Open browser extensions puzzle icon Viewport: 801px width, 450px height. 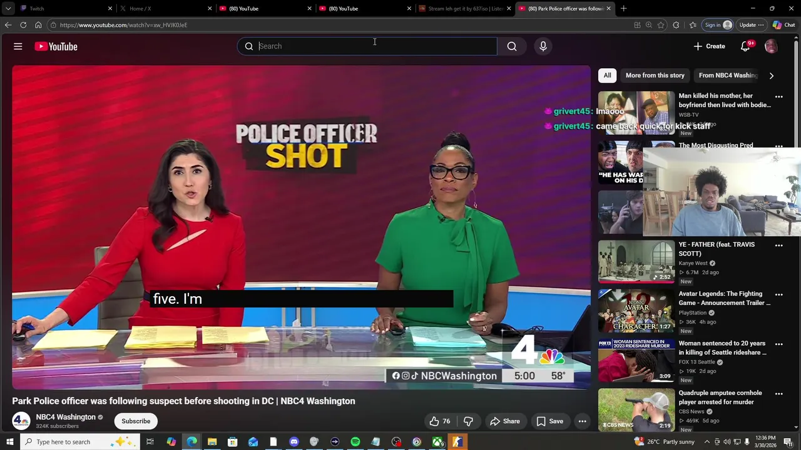(676, 25)
